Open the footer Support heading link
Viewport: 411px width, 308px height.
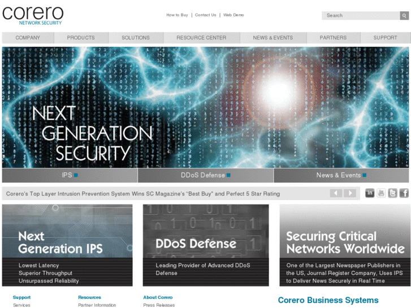[21, 297]
